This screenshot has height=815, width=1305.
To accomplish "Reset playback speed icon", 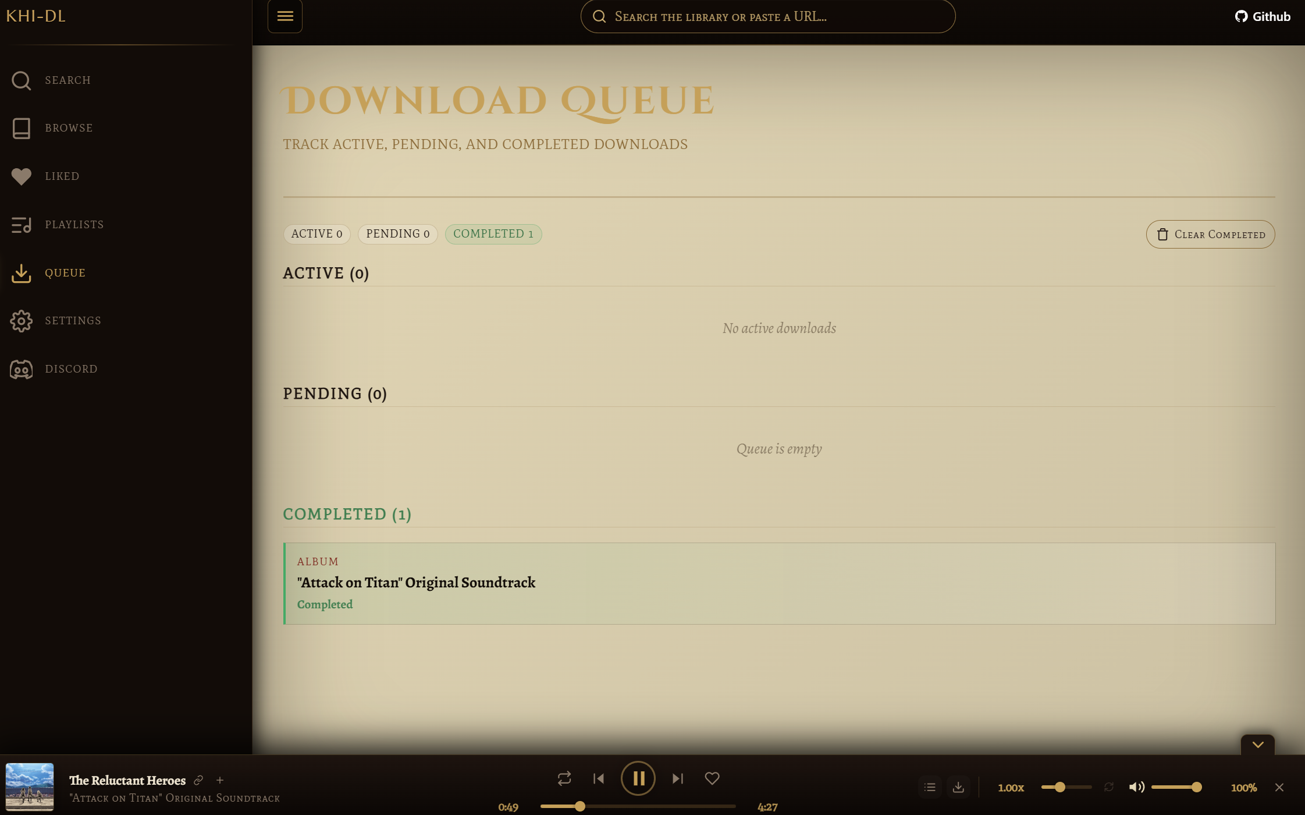I will pos(1109,787).
